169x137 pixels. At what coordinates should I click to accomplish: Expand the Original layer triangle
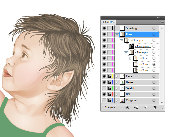click(117, 100)
